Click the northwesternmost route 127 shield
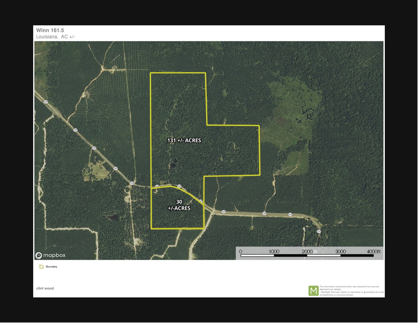The image size is (418, 323). (x=46, y=102)
